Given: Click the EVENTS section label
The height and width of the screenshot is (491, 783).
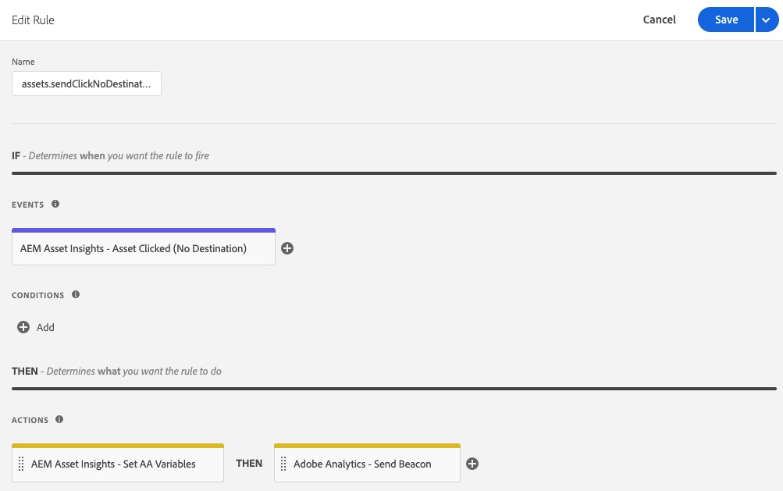Looking at the screenshot, I should [x=28, y=205].
